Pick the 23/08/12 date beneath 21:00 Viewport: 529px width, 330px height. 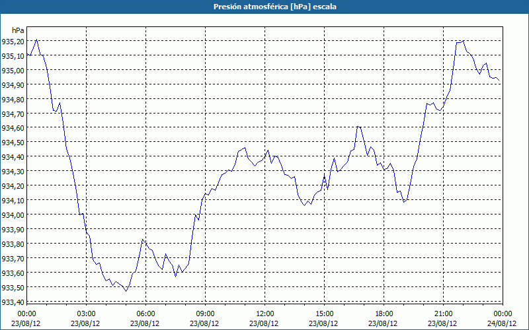(x=443, y=323)
